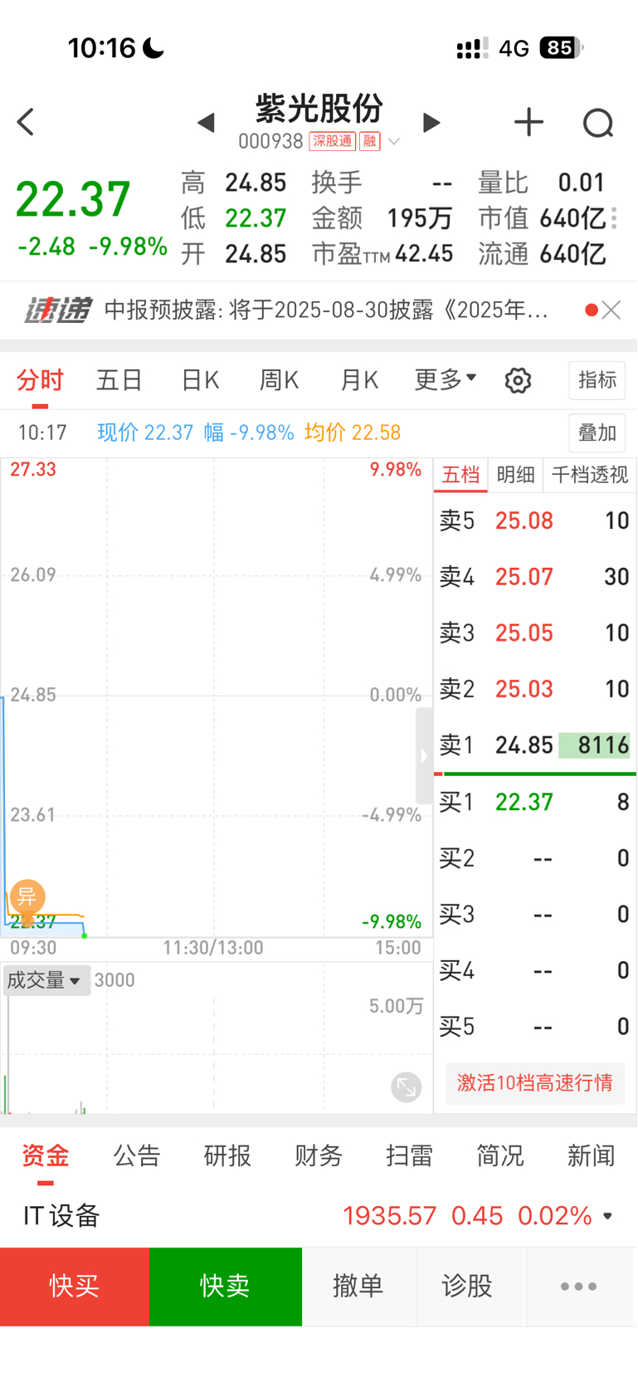Image resolution: width=638 pixels, height=1382 pixels.
Task: Open more actions ellipsis in bottom bar
Action: click(x=579, y=1287)
